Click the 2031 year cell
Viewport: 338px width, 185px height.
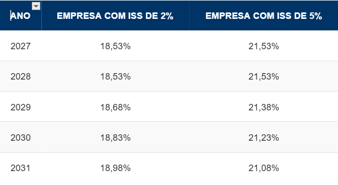(21, 168)
